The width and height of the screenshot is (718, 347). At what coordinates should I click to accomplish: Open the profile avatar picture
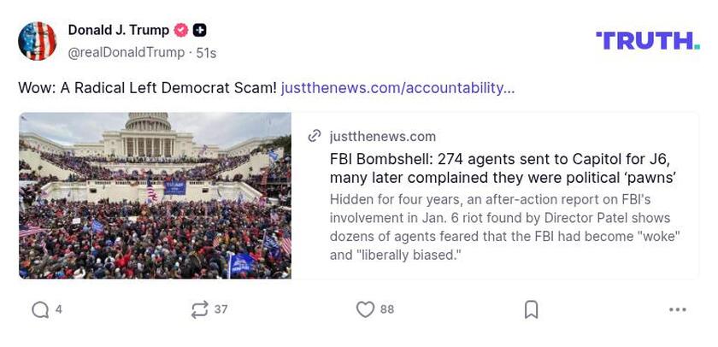[38, 41]
